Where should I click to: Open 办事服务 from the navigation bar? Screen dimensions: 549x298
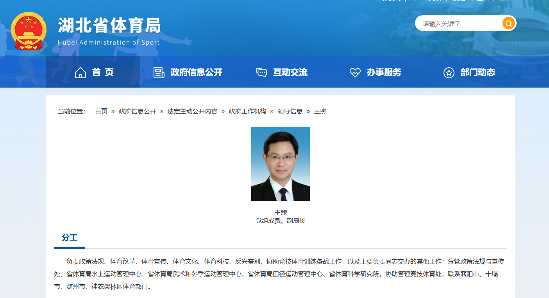pyautogui.click(x=375, y=72)
